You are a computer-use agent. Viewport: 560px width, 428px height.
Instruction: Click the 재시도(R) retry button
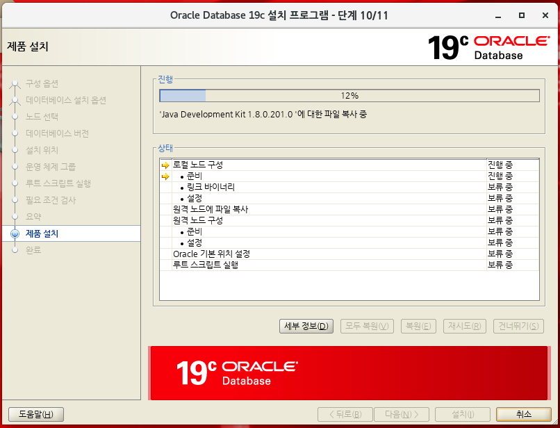(x=464, y=326)
